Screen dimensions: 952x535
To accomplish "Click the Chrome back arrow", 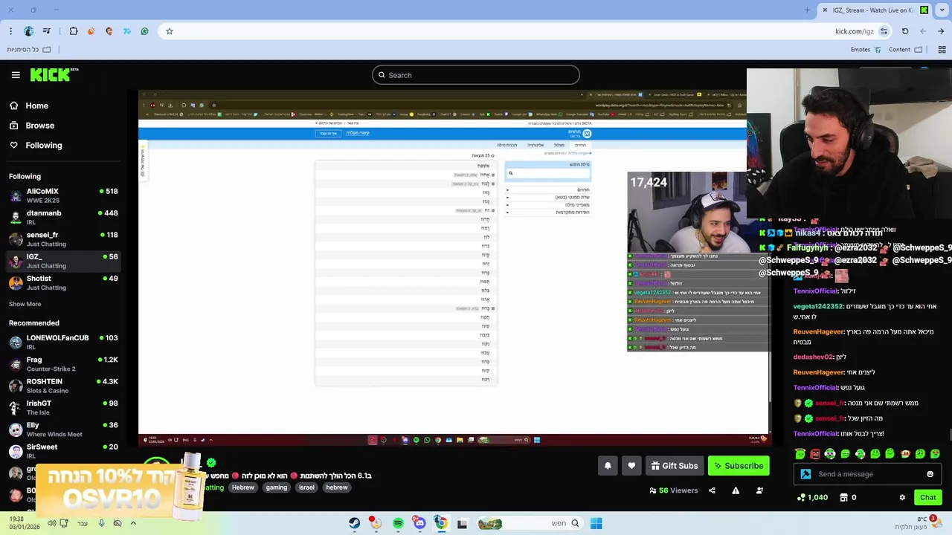I will coord(941,31).
